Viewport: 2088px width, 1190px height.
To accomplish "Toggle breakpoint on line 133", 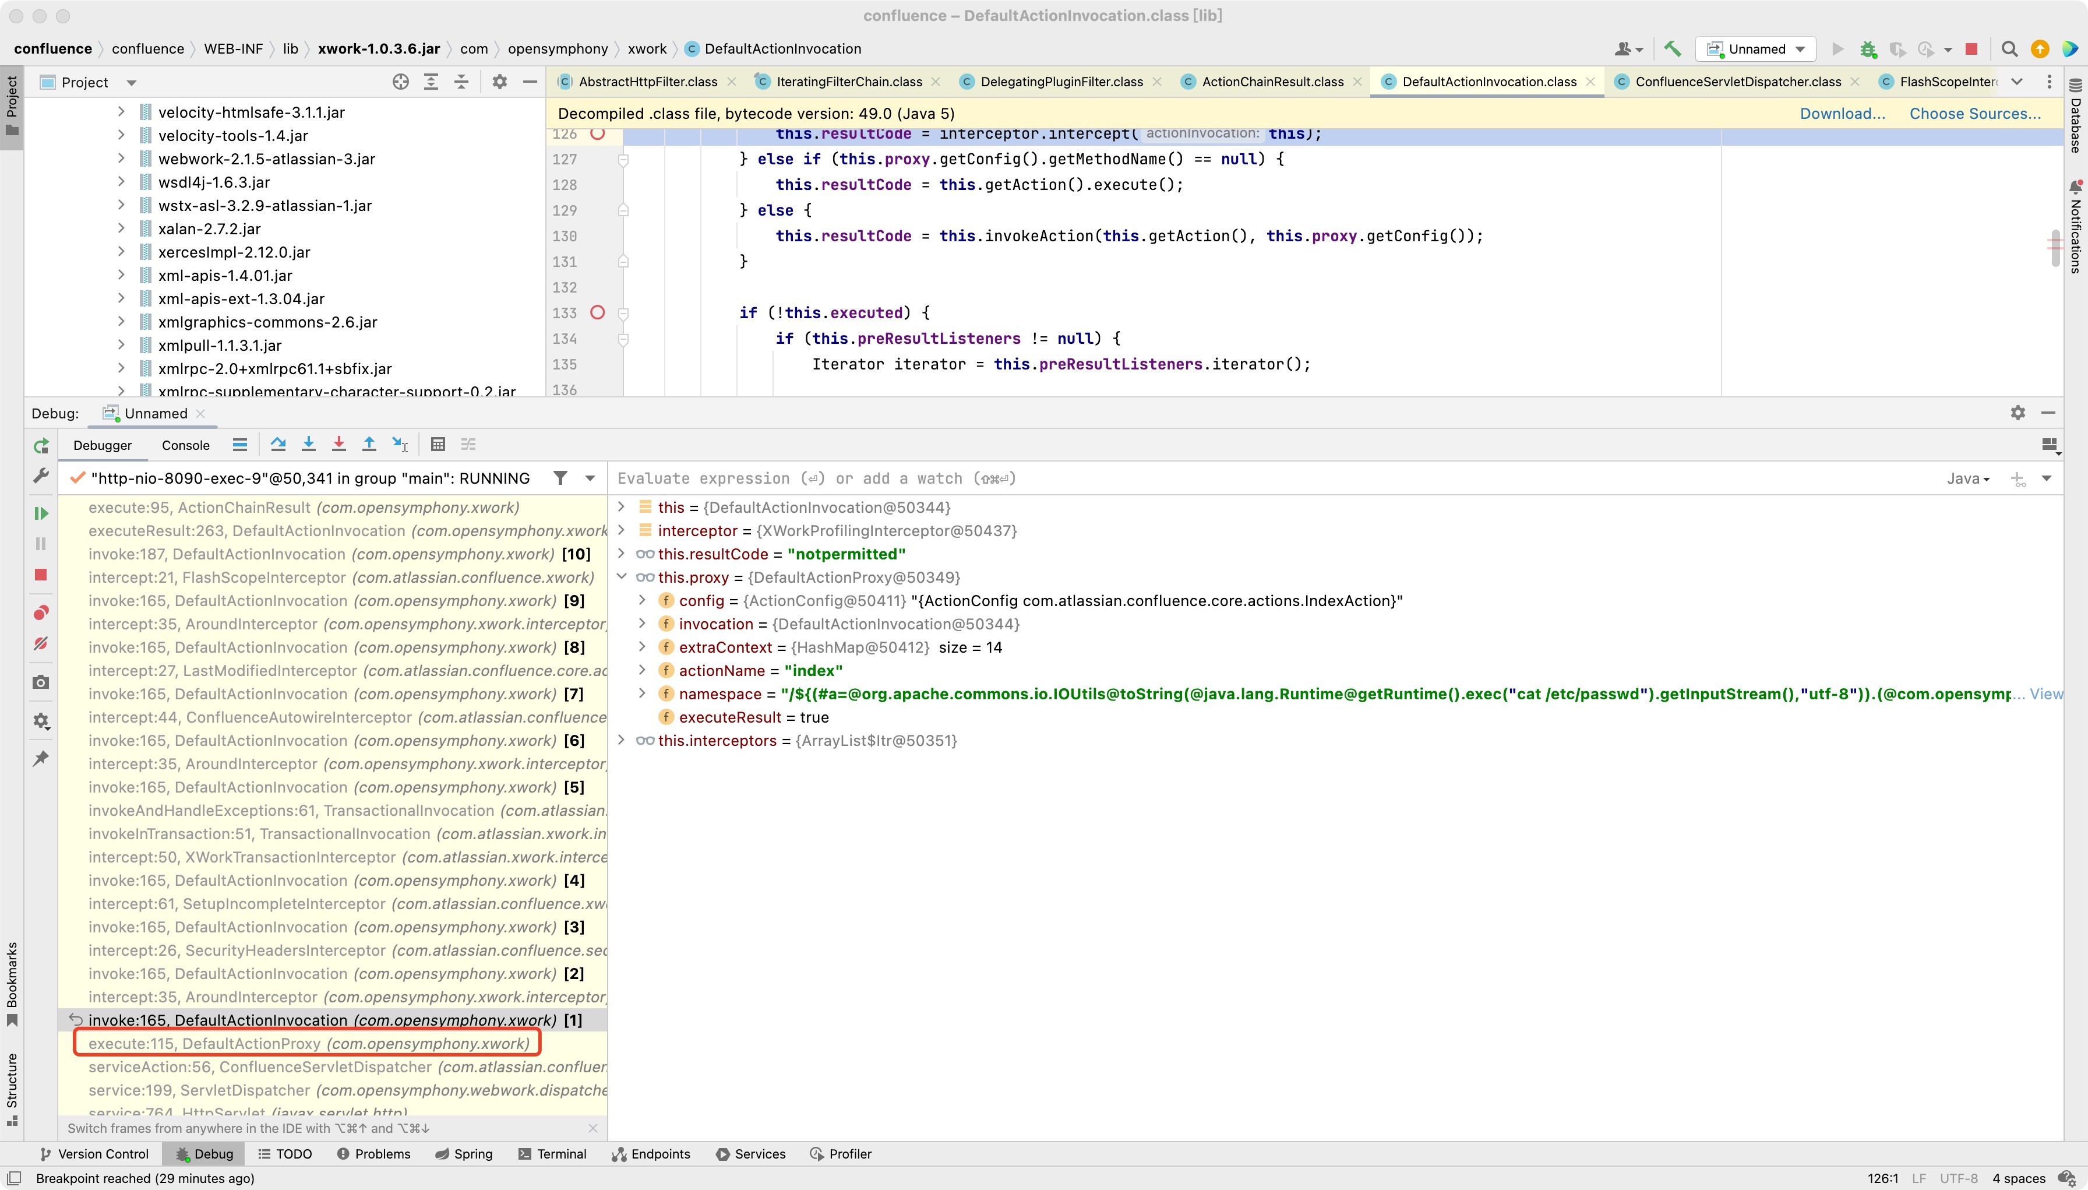I will tap(598, 312).
